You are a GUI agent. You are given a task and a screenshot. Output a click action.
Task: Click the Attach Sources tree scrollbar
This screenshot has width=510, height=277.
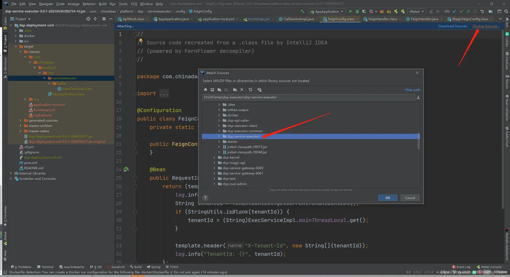pyautogui.click(x=419, y=141)
